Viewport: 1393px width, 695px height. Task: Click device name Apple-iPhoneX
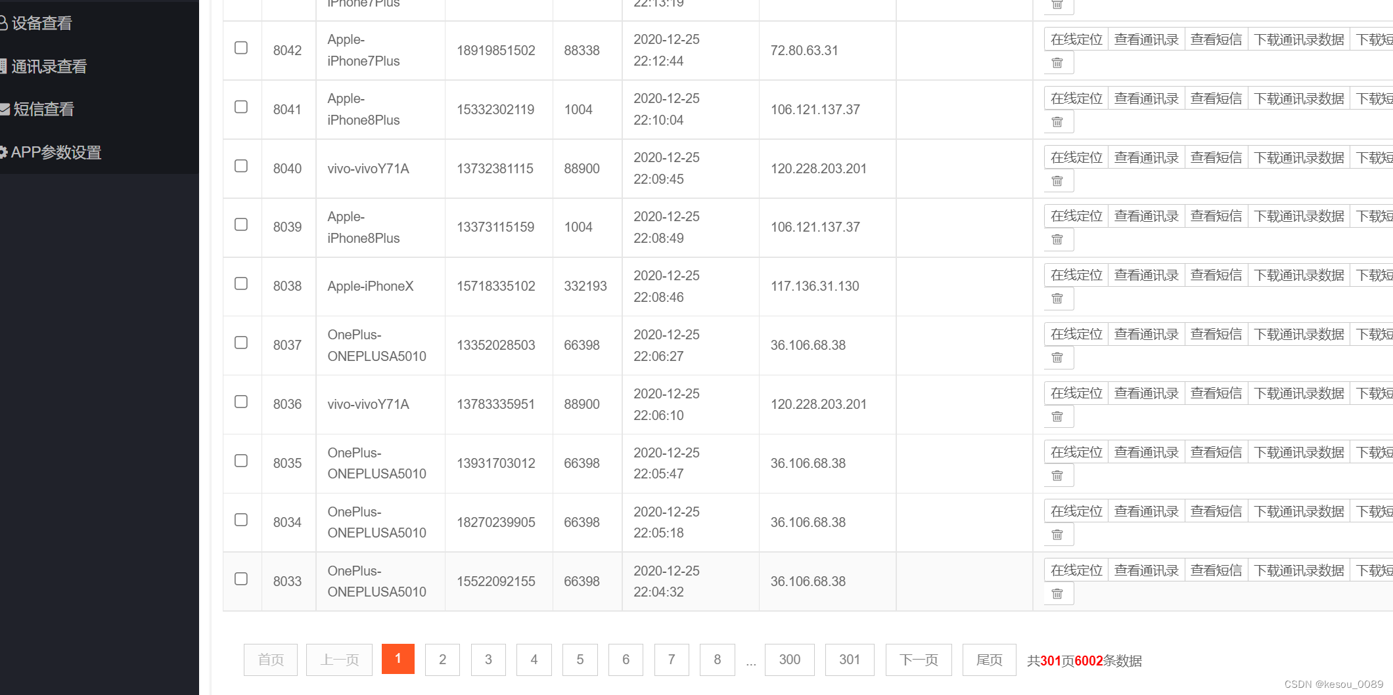[371, 286]
